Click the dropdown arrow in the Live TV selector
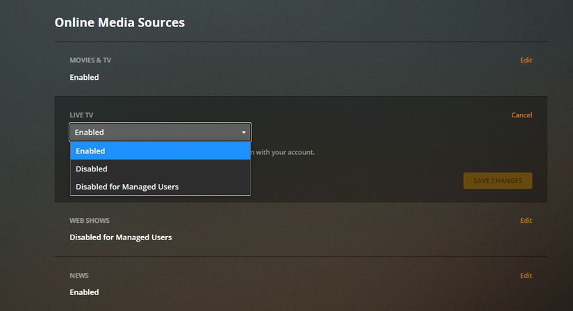 tap(244, 133)
